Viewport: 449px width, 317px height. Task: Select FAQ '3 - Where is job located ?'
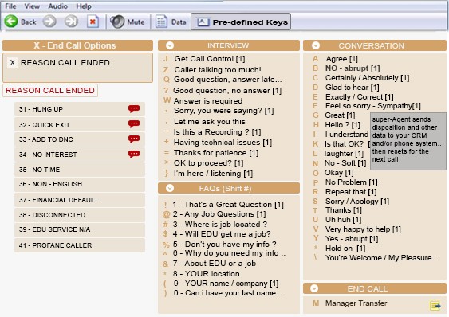220,225
